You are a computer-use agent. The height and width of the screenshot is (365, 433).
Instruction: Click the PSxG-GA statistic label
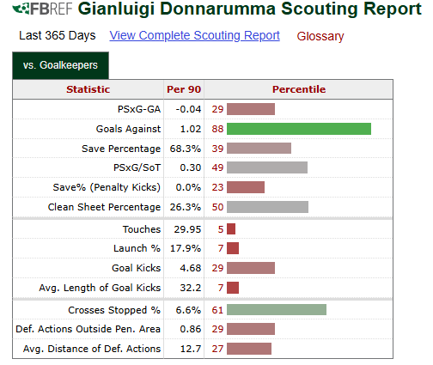(x=139, y=109)
